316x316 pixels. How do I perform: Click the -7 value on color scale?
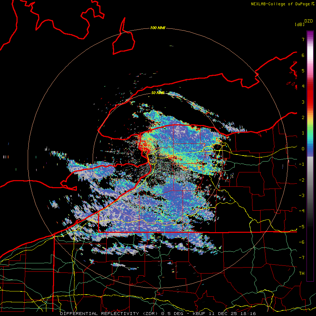coord(302,258)
